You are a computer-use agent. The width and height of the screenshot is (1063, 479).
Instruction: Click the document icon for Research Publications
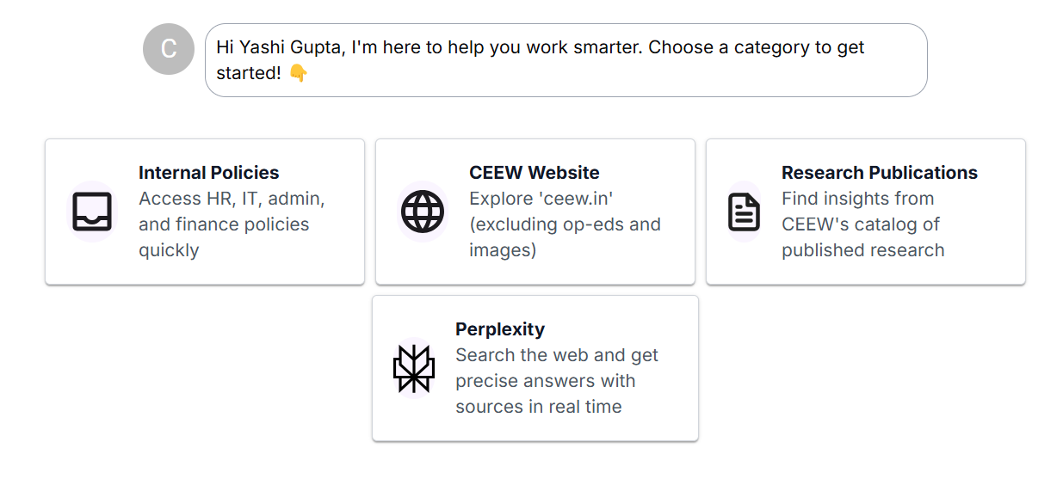(744, 212)
